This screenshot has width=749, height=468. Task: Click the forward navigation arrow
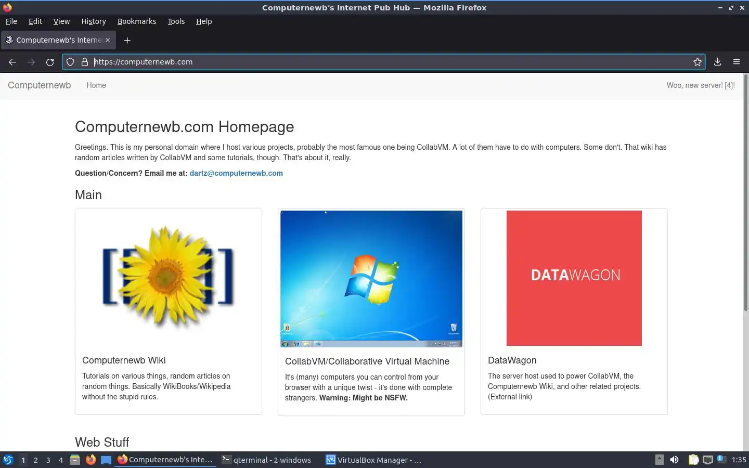[x=31, y=62]
